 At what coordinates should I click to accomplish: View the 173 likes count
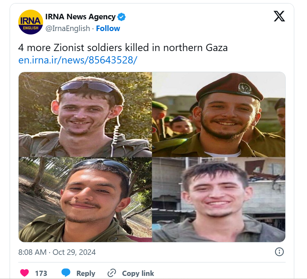click(41, 273)
